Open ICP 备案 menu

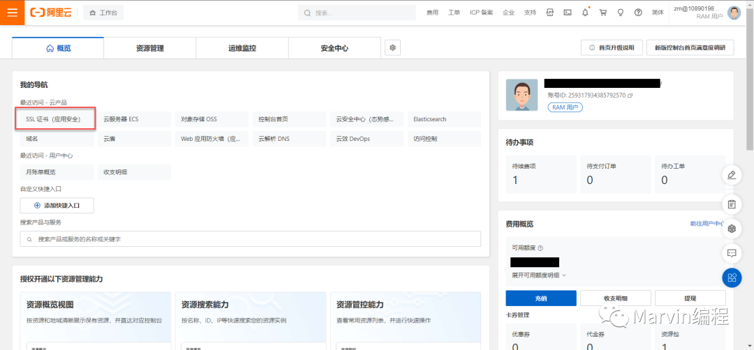(x=481, y=13)
